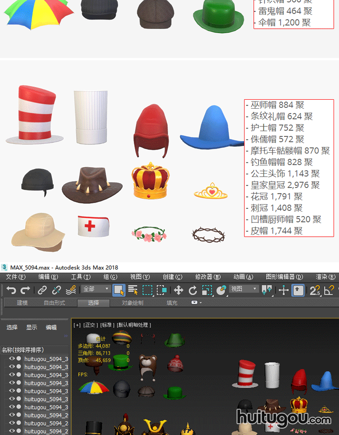Toggle visibility eye of first huitugou_5094 object
Image resolution: width=339 pixels, height=435 pixels.
coord(12,359)
